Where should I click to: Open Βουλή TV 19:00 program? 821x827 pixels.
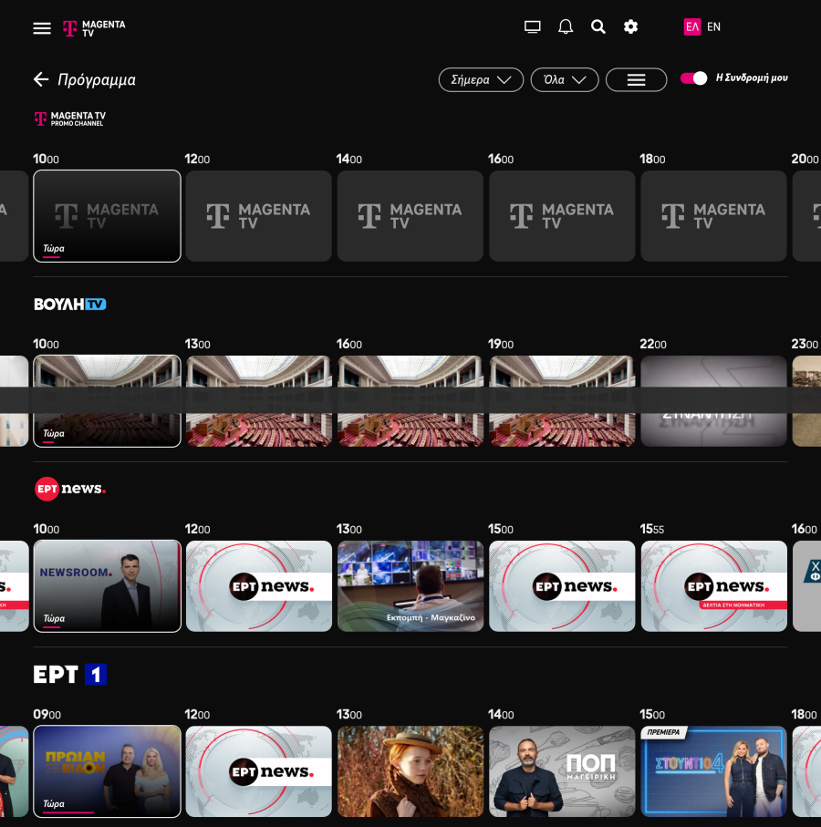point(562,401)
